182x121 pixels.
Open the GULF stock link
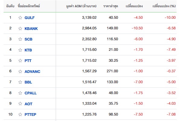tap(30, 18)
